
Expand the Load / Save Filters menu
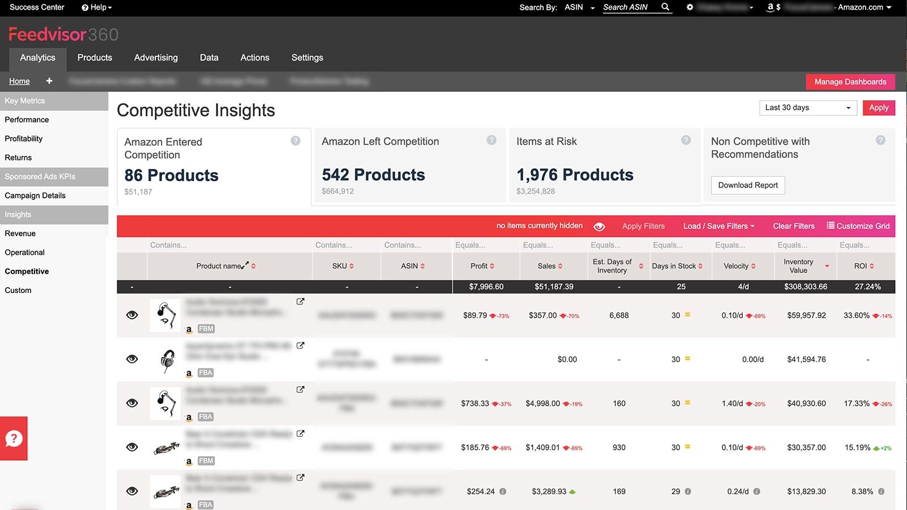719,226
